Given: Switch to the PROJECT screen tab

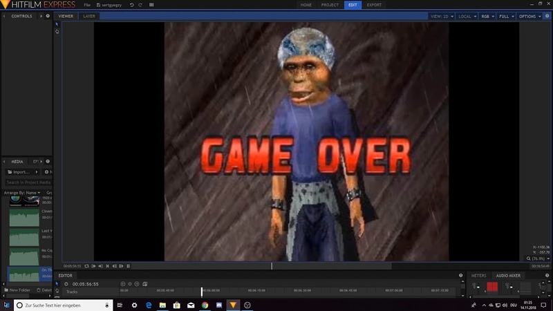Looking at the screenshot, I should [x=330, y=5].
